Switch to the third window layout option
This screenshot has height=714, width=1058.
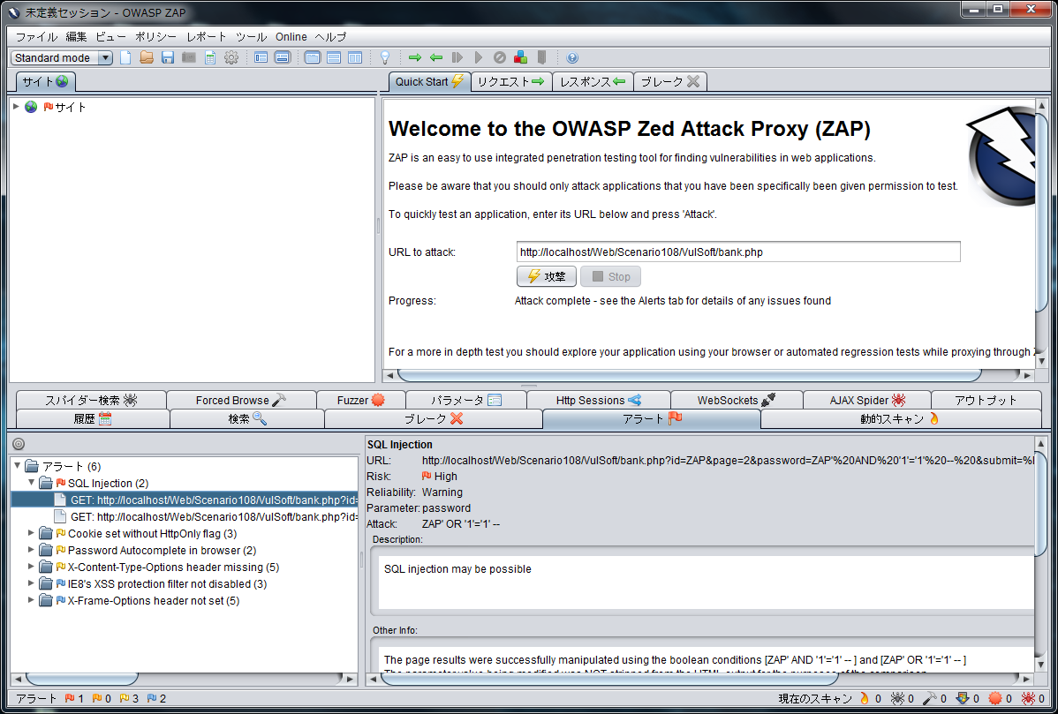(x=355, y=58)
